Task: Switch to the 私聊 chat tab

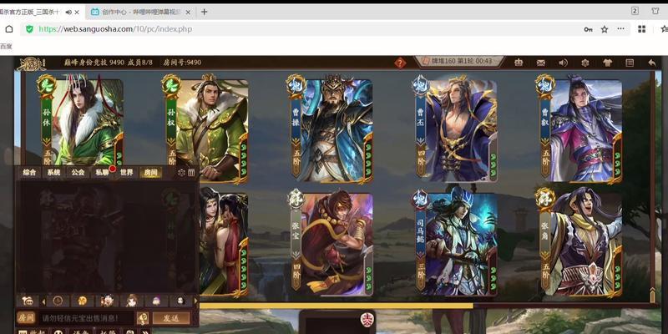Action: [102, 173]
